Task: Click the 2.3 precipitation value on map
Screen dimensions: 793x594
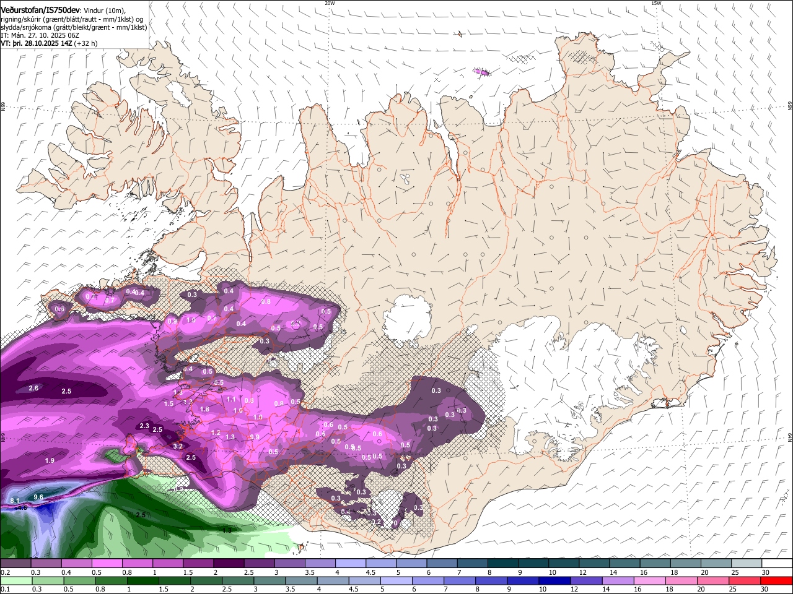Action: 144,426
